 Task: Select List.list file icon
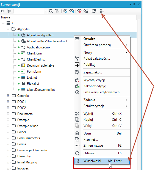[x=23, y=78]
